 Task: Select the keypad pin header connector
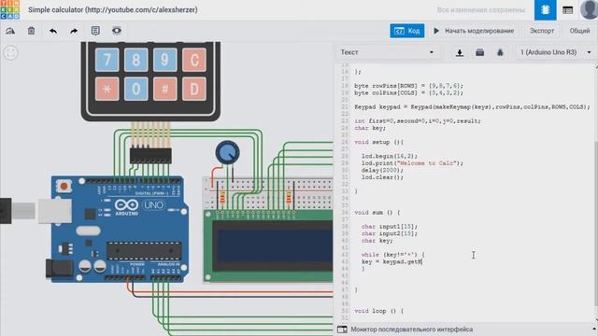[150, 156]
